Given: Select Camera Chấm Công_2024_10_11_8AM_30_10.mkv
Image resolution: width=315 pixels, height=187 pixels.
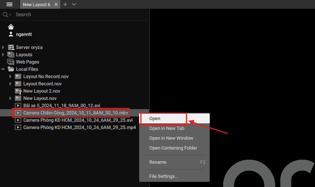Looking at the screenshot, I should tap(75, 113).
